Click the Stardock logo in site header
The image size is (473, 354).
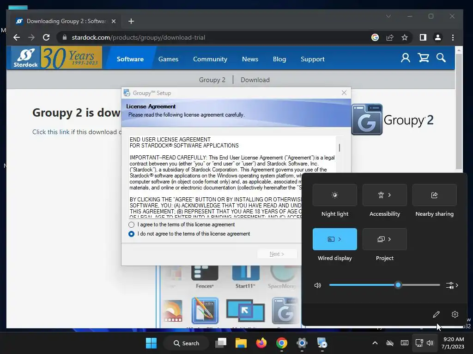[26, 58]
